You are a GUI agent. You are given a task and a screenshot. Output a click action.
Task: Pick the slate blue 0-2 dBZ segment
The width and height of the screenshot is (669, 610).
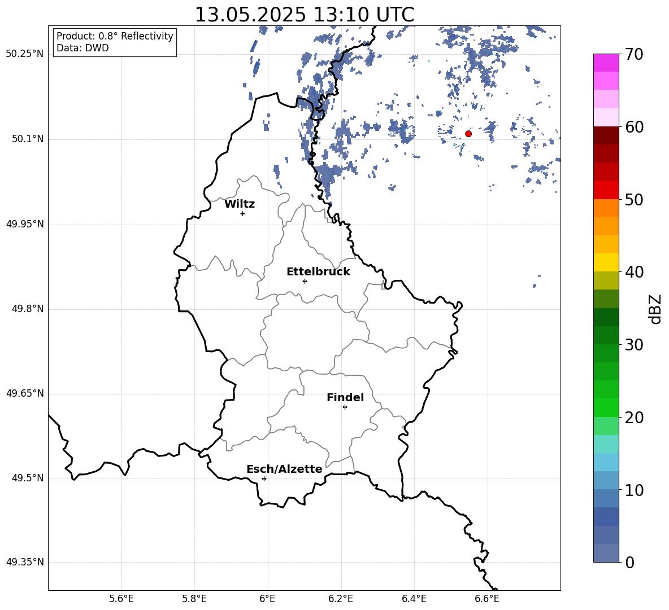[606, 553]
